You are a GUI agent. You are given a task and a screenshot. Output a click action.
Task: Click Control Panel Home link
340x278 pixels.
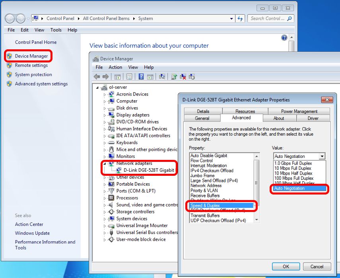(x=36, y=42)
